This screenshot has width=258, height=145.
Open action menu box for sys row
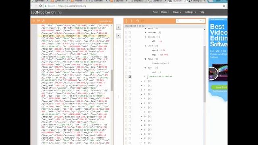pyautogui.click(x=130, y=68)
